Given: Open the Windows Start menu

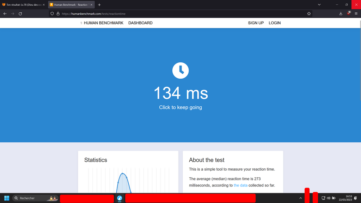Looking at the screenshot, I should pos(7,198).
